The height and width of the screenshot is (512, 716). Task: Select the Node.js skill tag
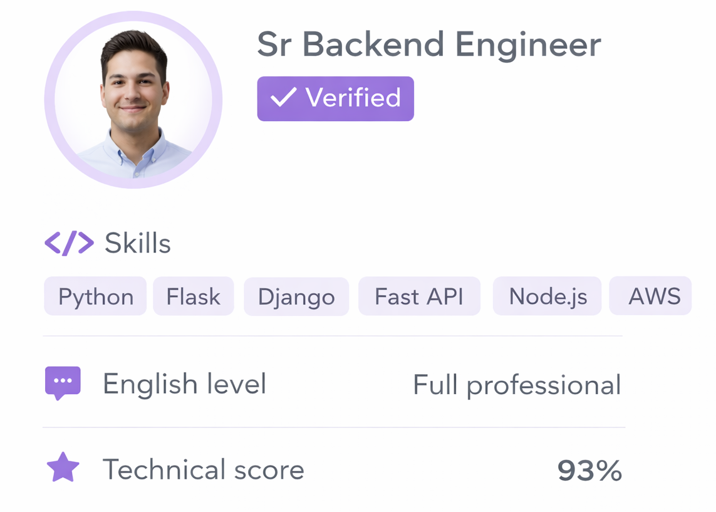click(x=546, y=296)
